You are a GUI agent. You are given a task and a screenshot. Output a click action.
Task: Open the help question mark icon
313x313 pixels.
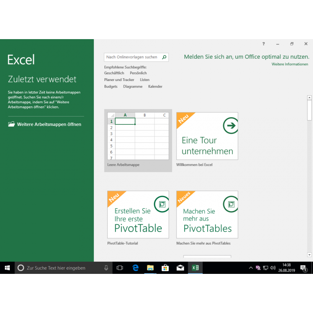coord(264,44)
